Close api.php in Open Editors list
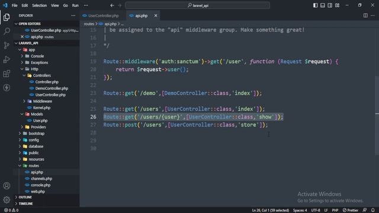This screenshot has height=213, width=379. click(x=22, y=37)
